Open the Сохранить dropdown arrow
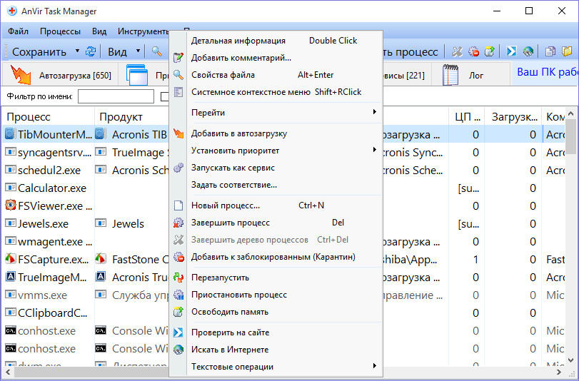The height and width of the screenshot is (381, 579). [77, 51]
